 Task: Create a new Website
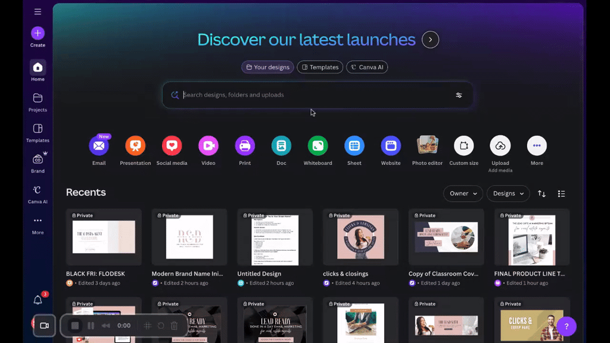coord(391,146)
